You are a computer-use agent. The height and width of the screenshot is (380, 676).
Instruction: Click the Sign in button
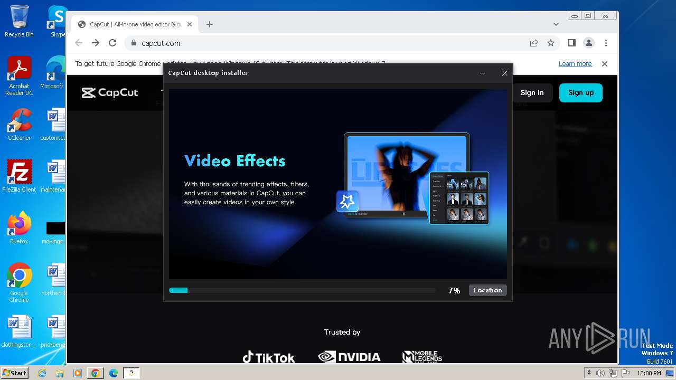pyautogui.click(x=532, y=93)
